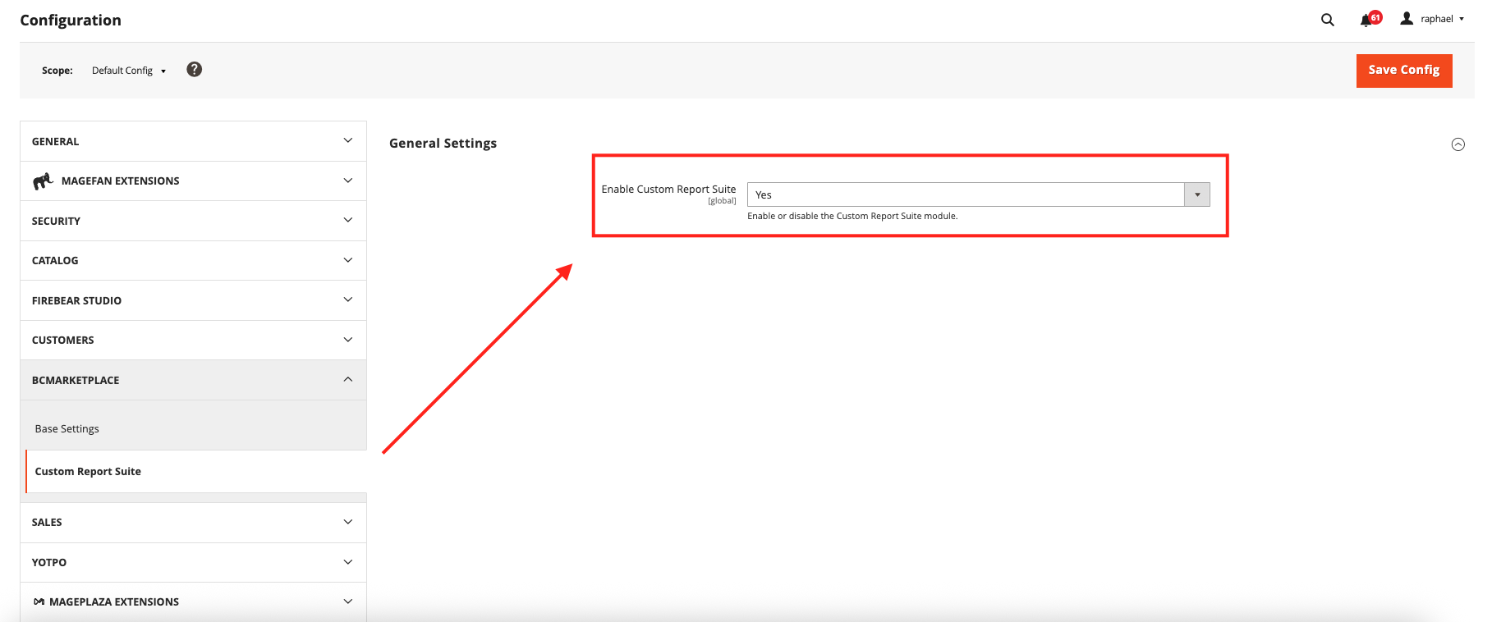Click the General Settings heading
This screenshot has width=1492, height=622.
443,143
